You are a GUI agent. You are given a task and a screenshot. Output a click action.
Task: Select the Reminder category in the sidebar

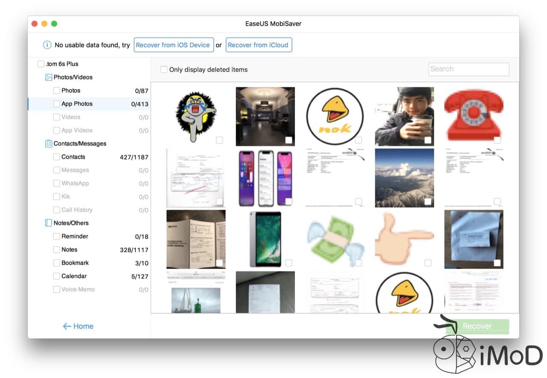[75, 236]
